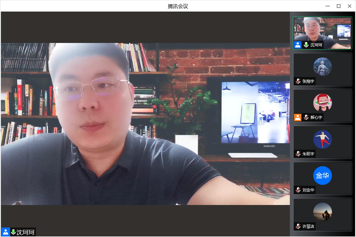Click the muted microphone icon next to 朱昭宇
The width and height of the screenshot is (356, 237).
coord(298,154)
